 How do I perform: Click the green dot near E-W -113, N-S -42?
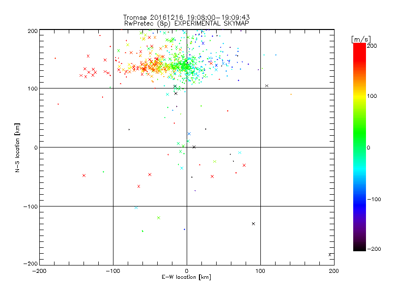104,172
